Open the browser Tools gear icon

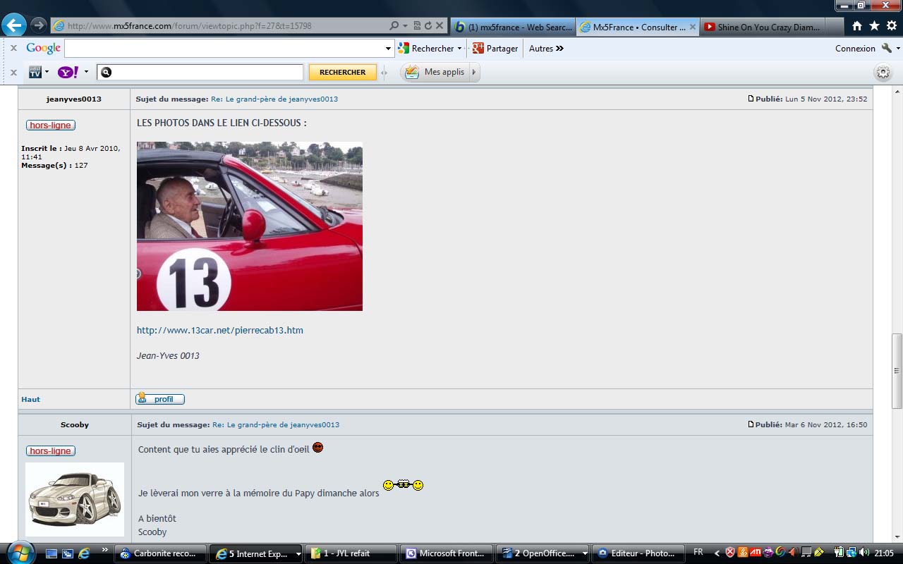point(891,26)
